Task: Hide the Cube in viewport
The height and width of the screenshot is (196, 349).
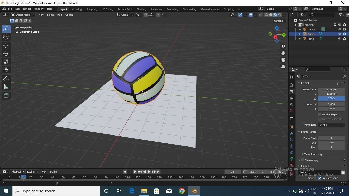Action: (x=340, y=34)
